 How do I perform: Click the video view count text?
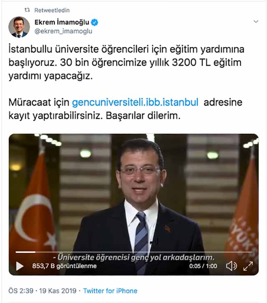(64, 266)
